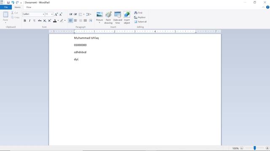Click the Grow font icon
This screenshot has width=270, height=151.
(x=56, y=14)
